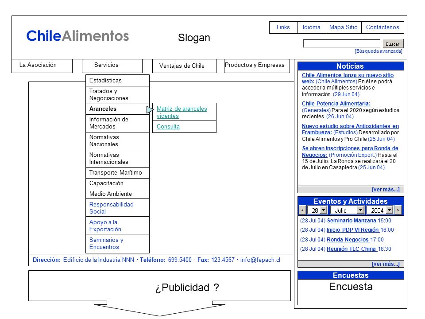This screenshot has width=425, height=319.
Task: Click the Links header button
Action: [283, 27]
